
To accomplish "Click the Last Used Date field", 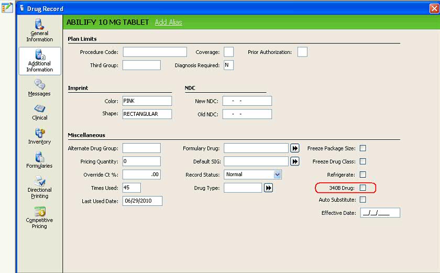I will pos(142,201).
